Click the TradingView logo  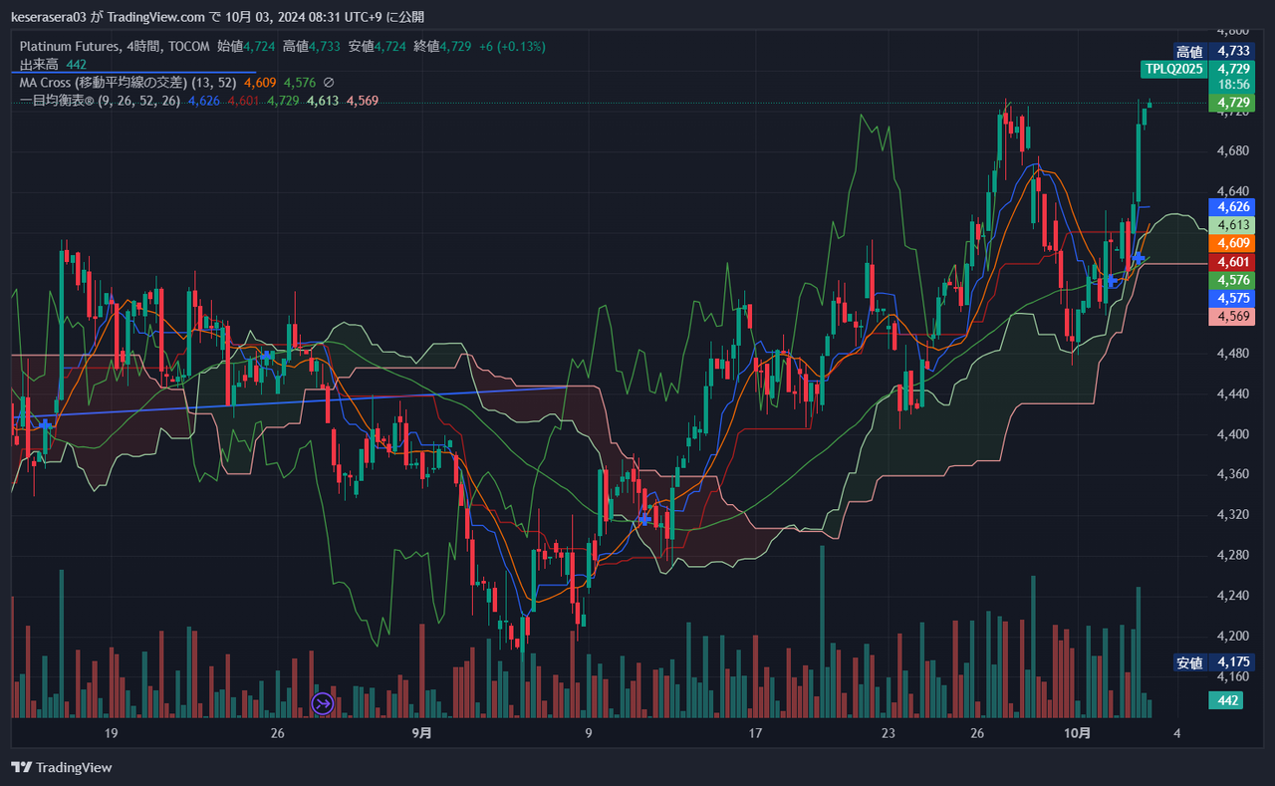click(x=62, y=767)
